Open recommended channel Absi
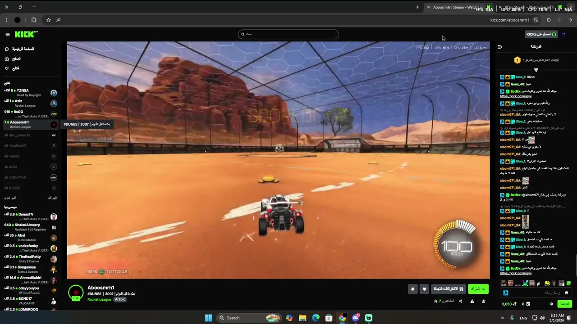The image size is (577, 324). click(x=30, y=238)
